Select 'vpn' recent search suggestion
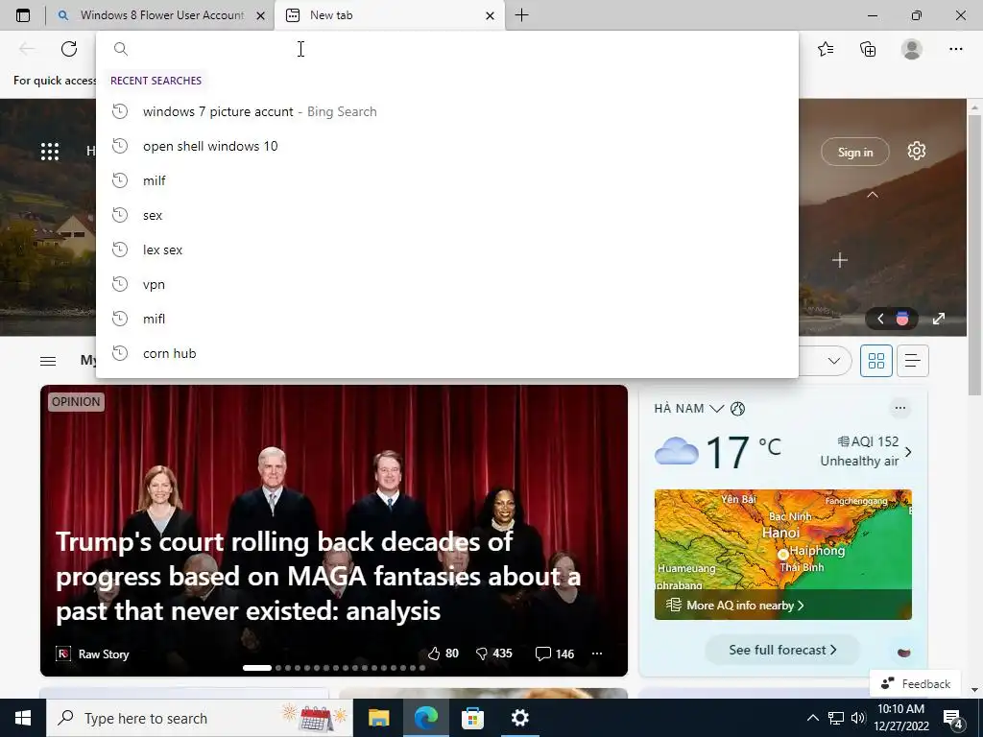Viewport: 983px width, 737px height. [447, 284]
